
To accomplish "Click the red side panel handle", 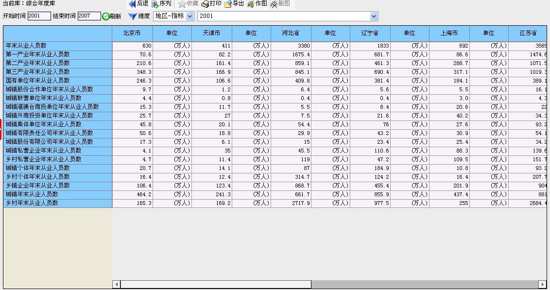I will (1, 129).
